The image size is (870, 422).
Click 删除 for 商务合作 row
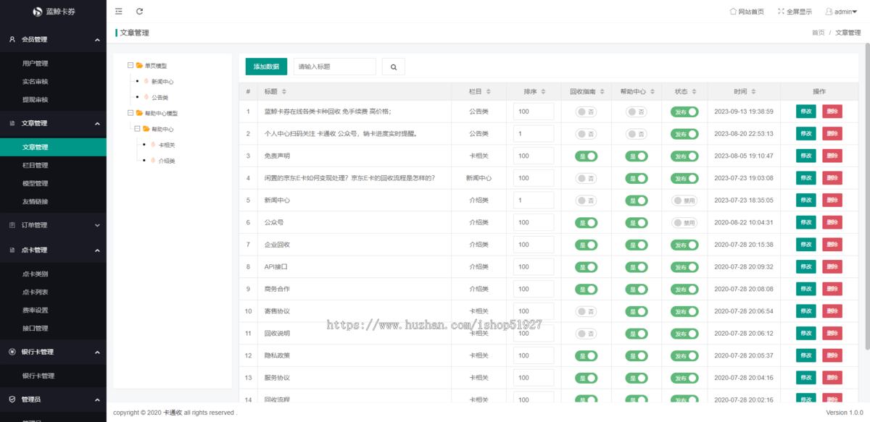click(832, 289)
